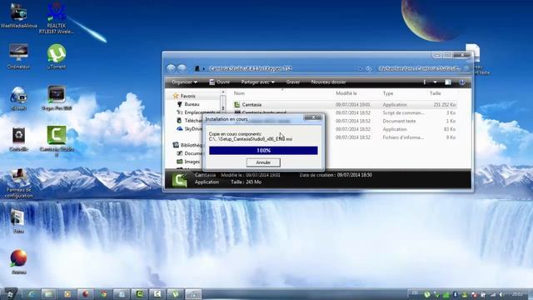The image size is (533, 300).
Task: Open Bureau in the Favoris sidebar
Action: point(192,104)
